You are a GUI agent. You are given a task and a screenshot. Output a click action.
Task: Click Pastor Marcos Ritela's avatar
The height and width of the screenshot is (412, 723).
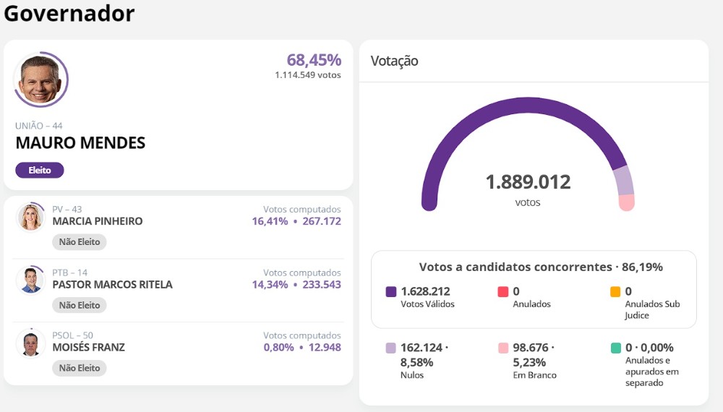30,280
